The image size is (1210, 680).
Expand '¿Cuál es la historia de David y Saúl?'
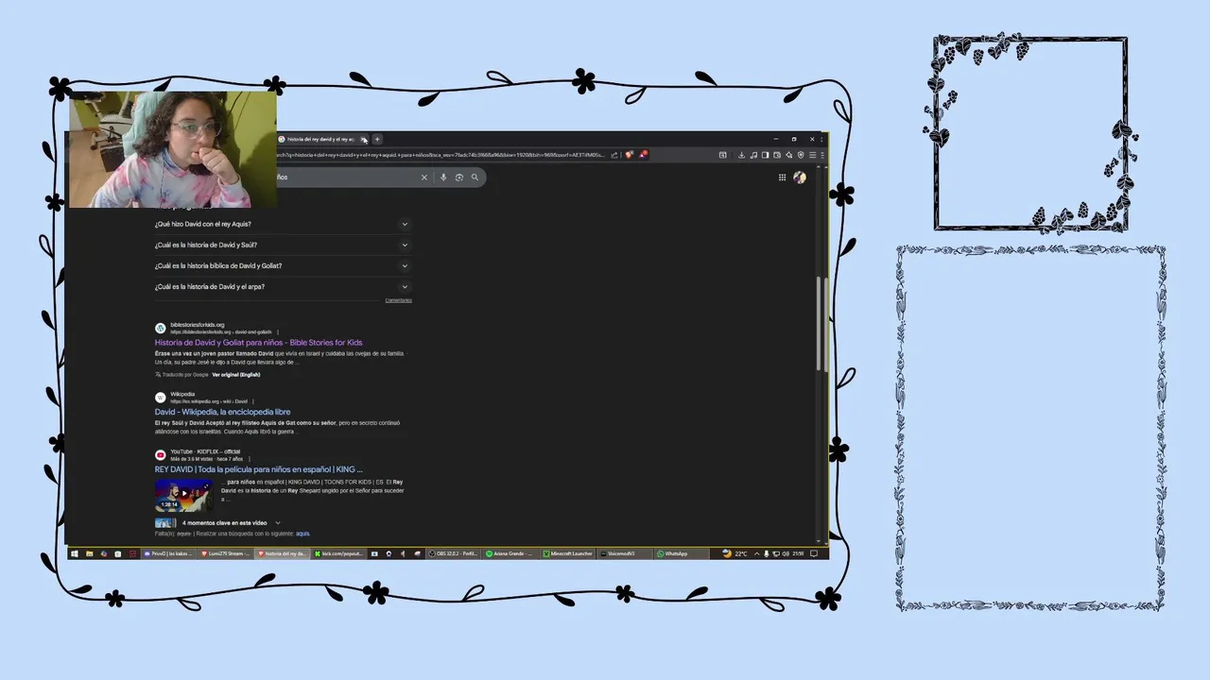pyautogui.click(x=283, y=245)
